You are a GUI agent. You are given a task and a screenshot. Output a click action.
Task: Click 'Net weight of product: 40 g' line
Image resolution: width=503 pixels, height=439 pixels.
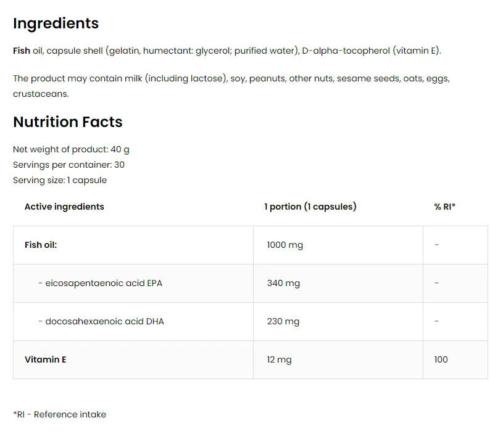71,149
